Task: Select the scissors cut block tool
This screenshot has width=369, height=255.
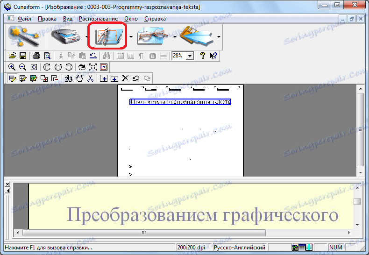Action: 90,78
